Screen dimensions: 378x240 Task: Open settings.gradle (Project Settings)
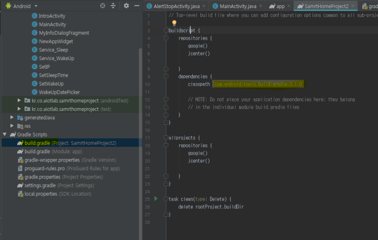coord(59,185)
